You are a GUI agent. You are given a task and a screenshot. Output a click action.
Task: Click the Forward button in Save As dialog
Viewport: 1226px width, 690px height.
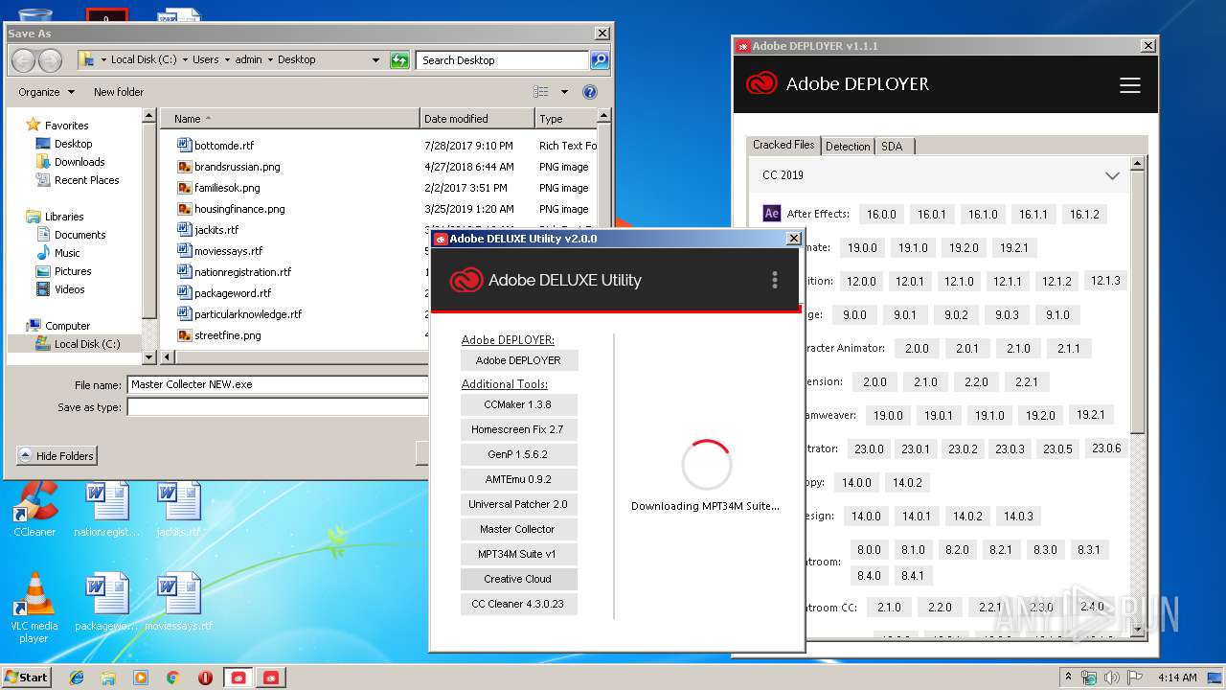coord(50,60)
